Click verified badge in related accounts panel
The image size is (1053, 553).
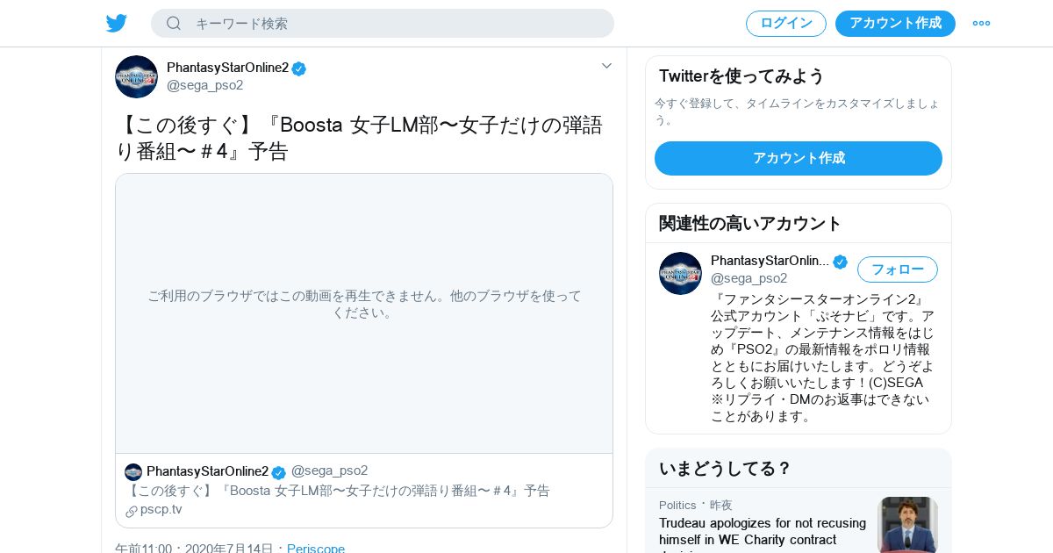click(x=841, y=262)
